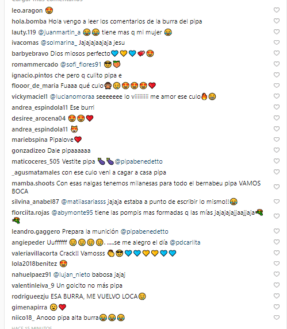Image resolution: width=287 pixels, height=329 pixels.
Task: Open the @sofi_flores91 mention link
Action: coord(81,64)
